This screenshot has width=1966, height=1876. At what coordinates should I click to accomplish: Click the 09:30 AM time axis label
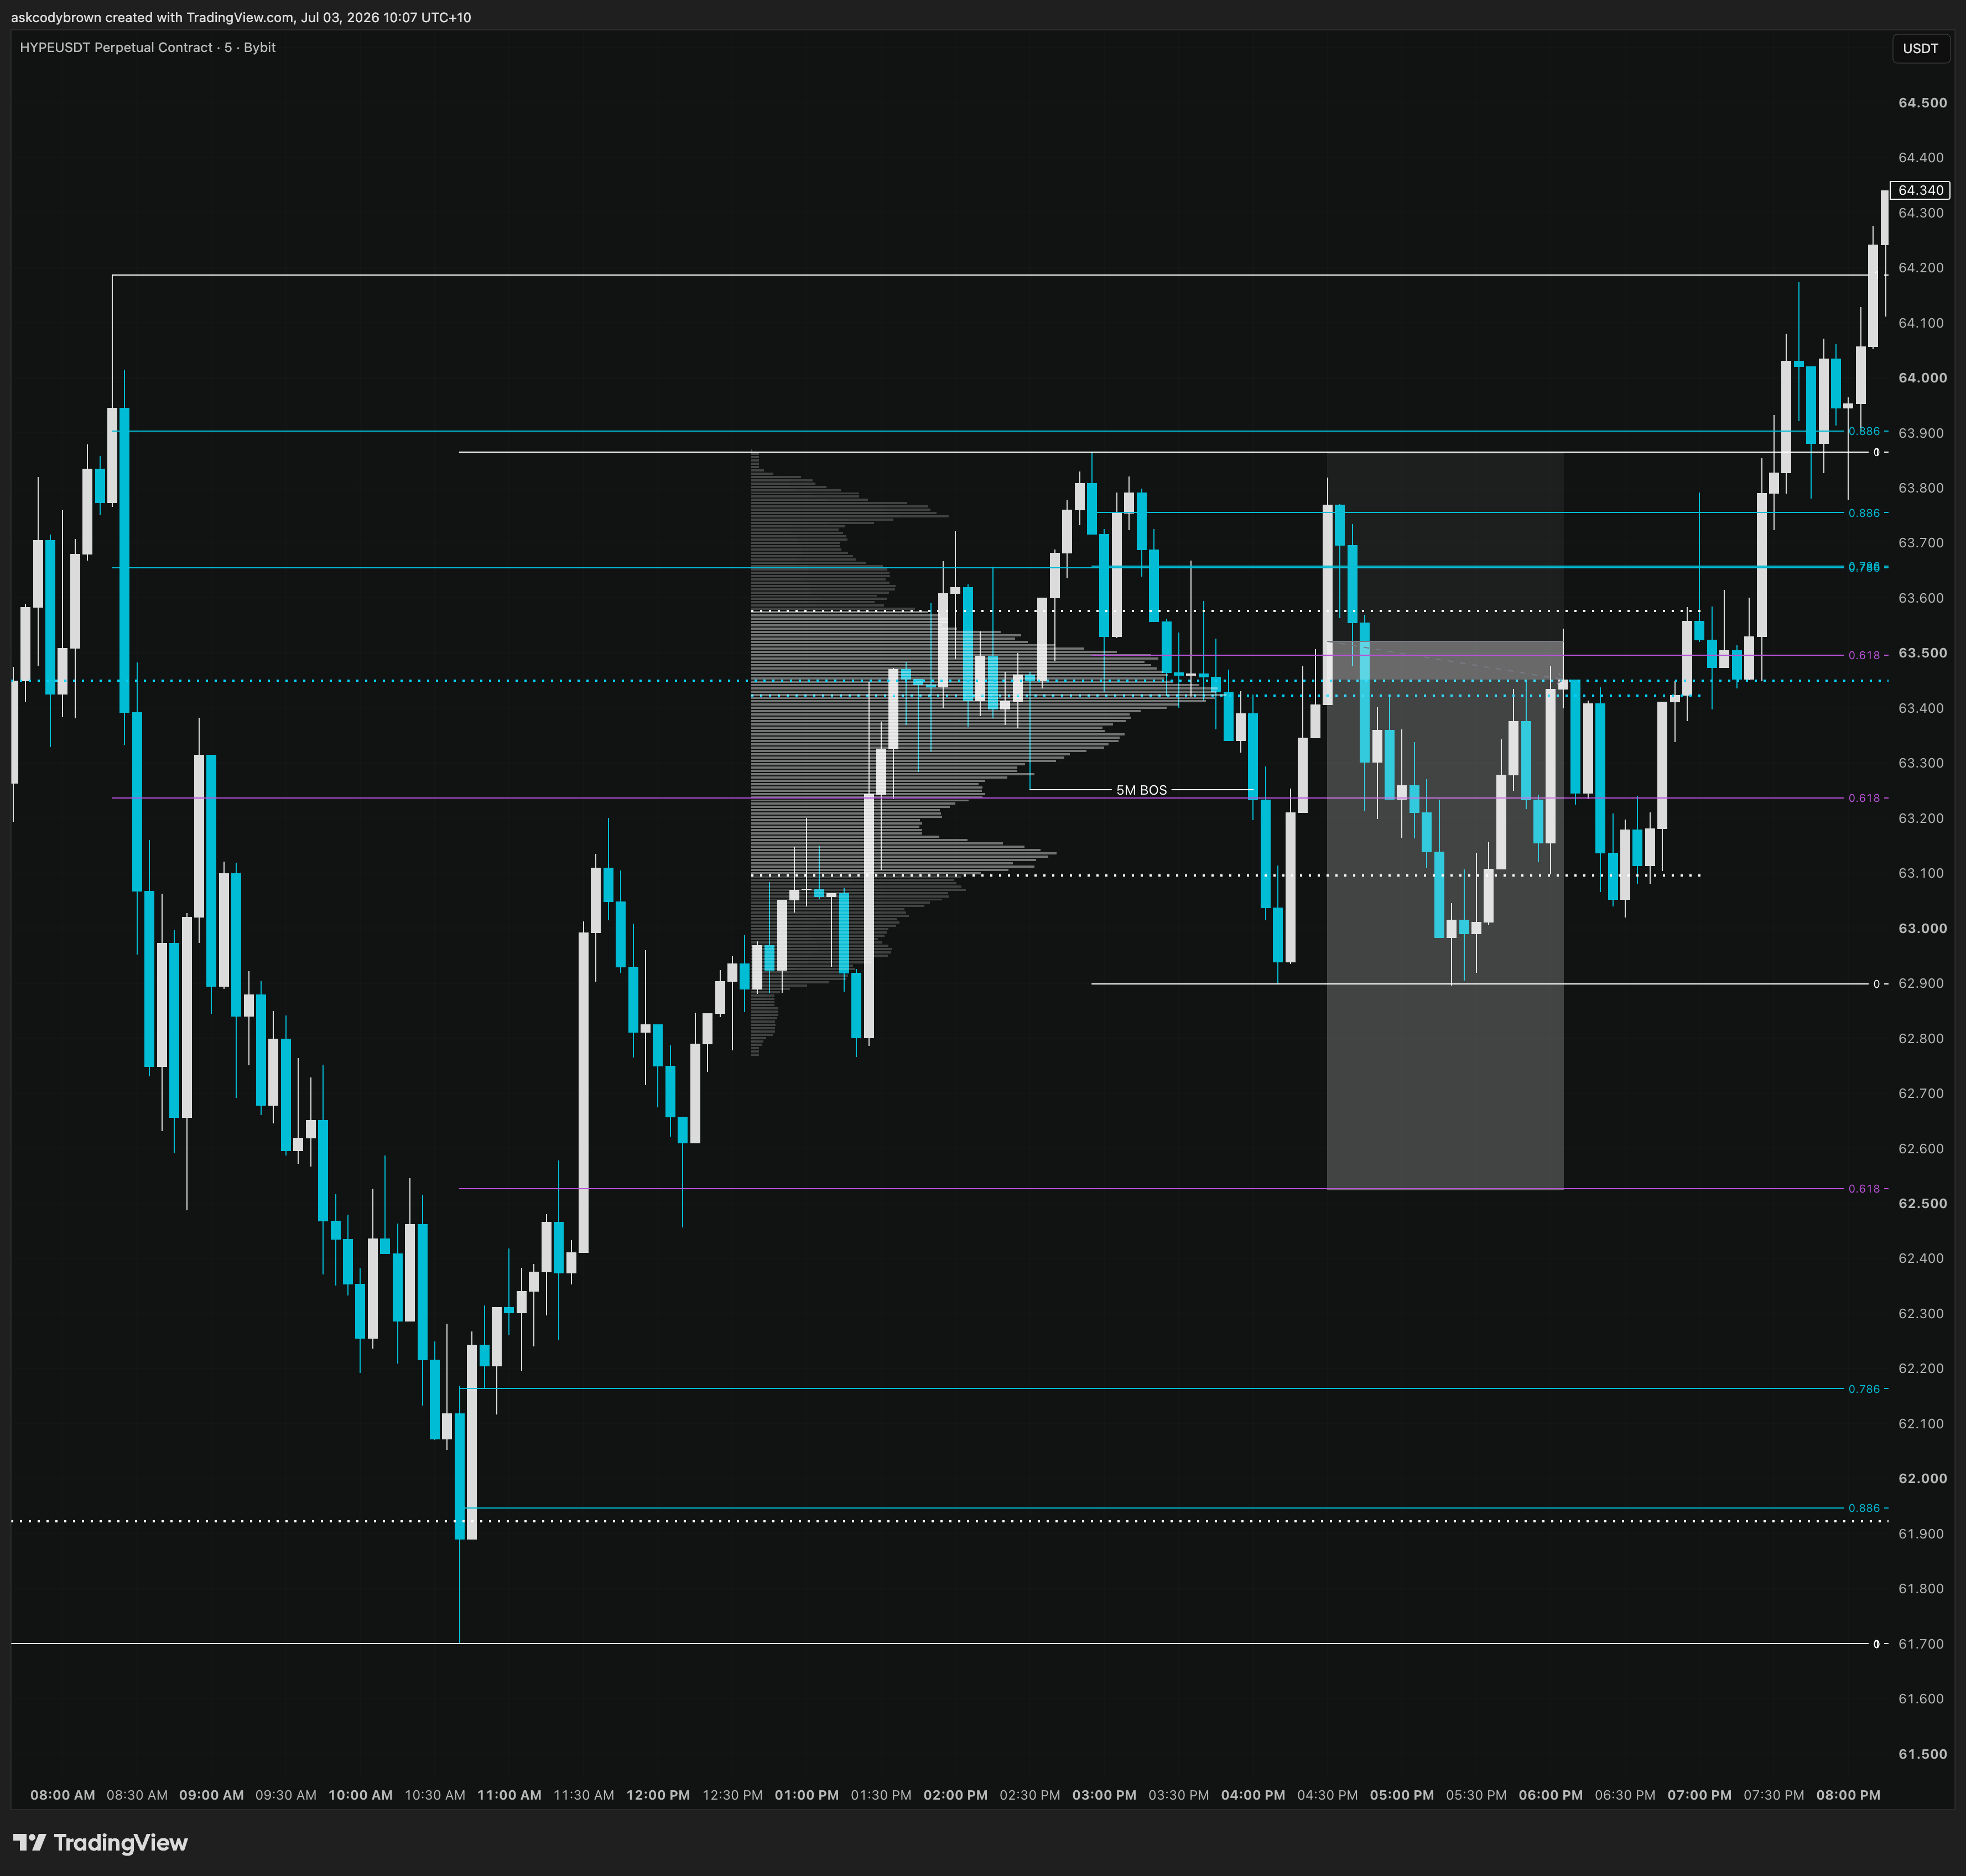pyautogui.click(x=286, y=1795)
